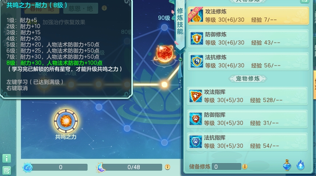Open the green notepad edit button
This screenshot has width=316, height=176.
point(6,171)
